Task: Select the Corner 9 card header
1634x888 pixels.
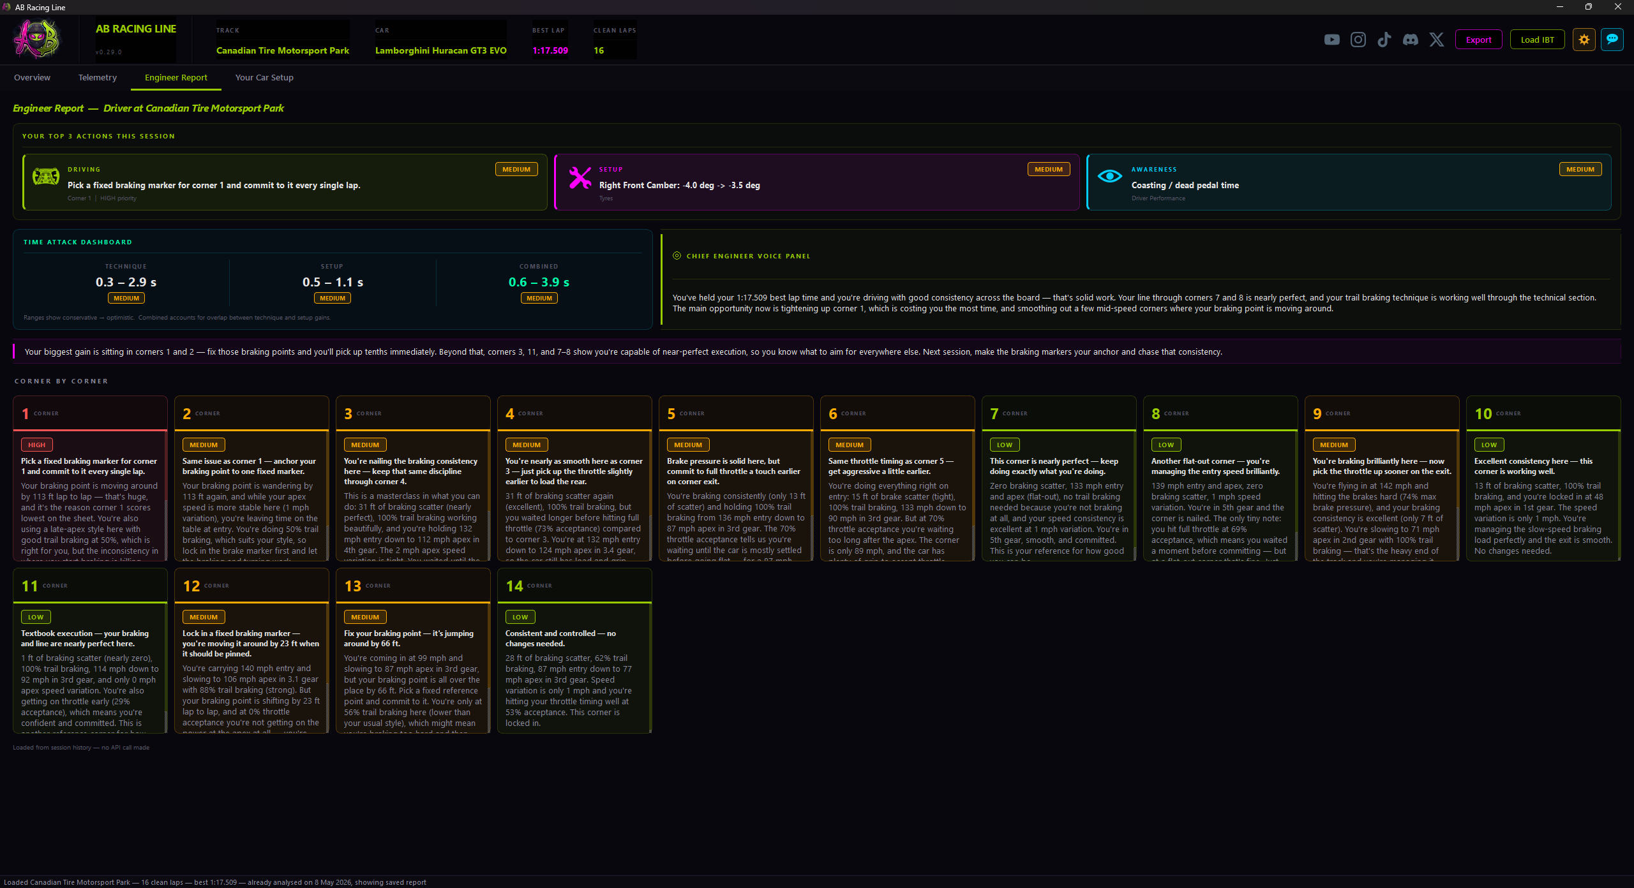Action: point(1382,413)
